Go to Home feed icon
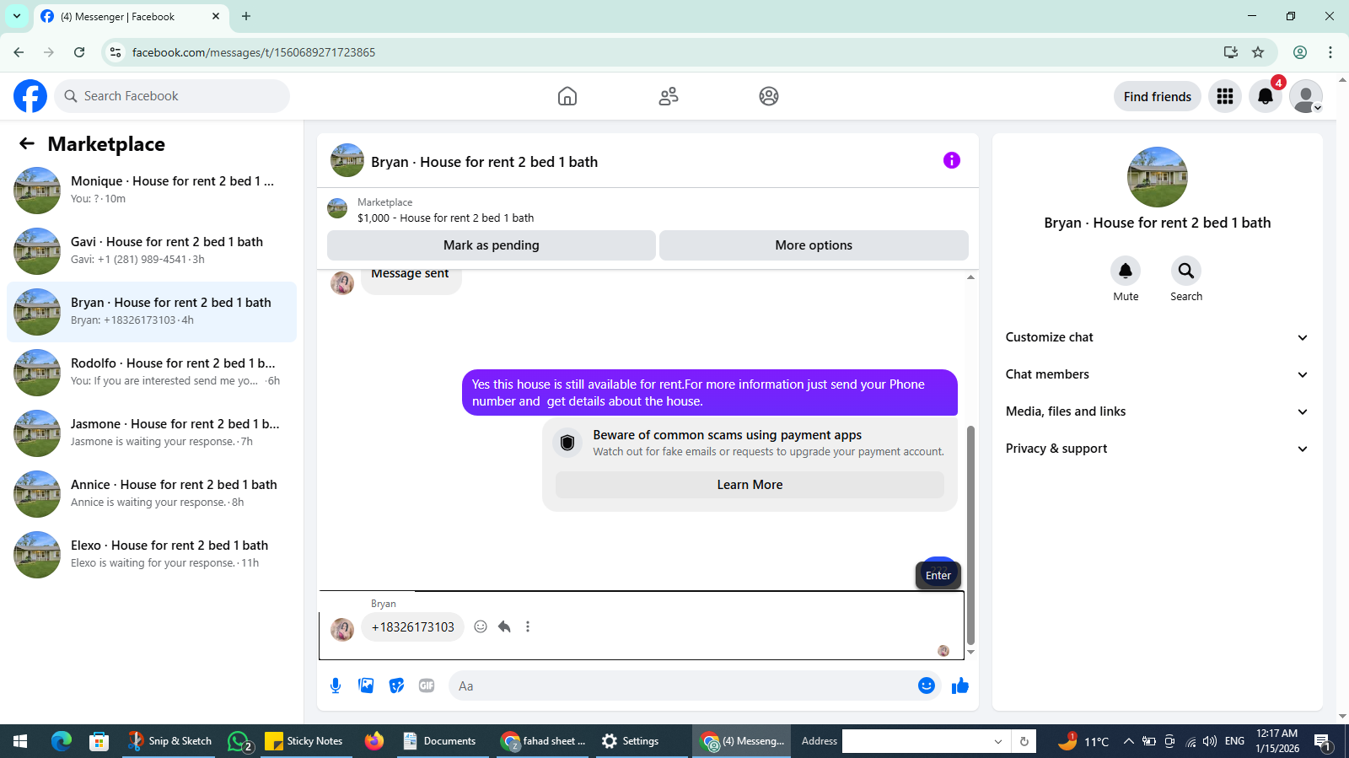Image resolution: width=1349 pixels, height=758 pixels. (x=567, y=96)
